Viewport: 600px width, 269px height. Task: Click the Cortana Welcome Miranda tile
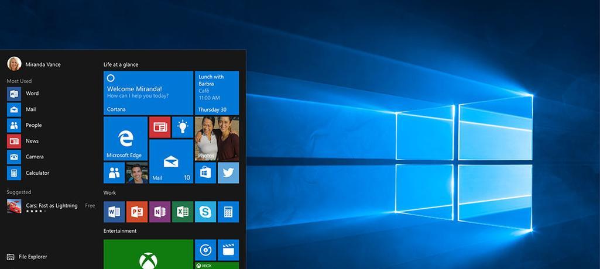pyautogui.click(x=148, y=93)
